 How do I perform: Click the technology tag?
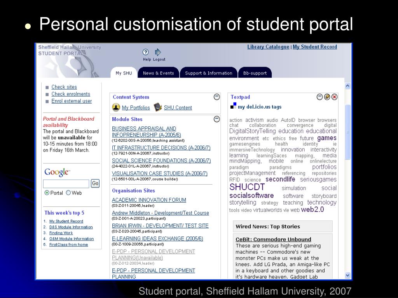click(322, 203)
